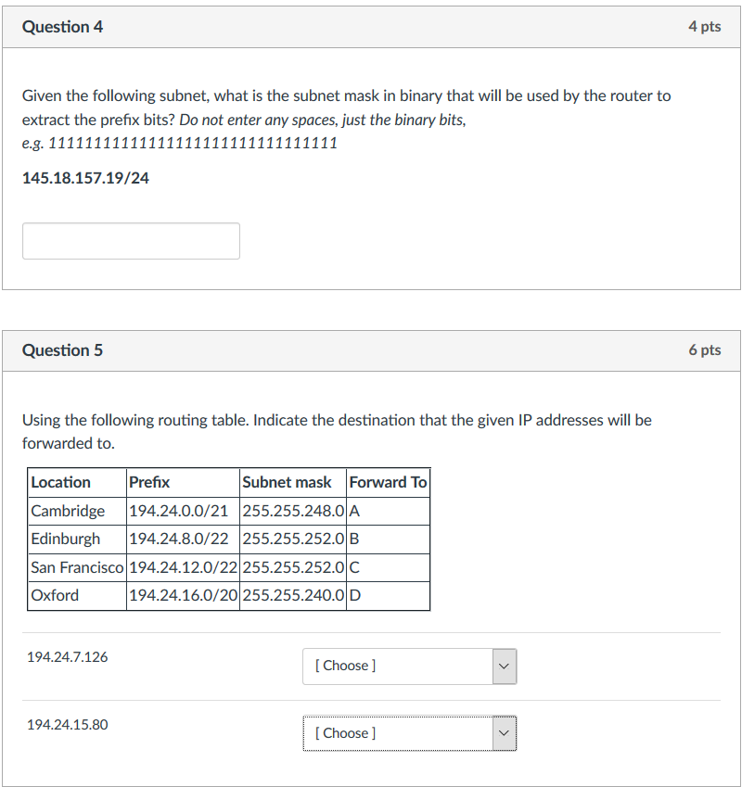Click the Prefix column header

coord(184,482)
